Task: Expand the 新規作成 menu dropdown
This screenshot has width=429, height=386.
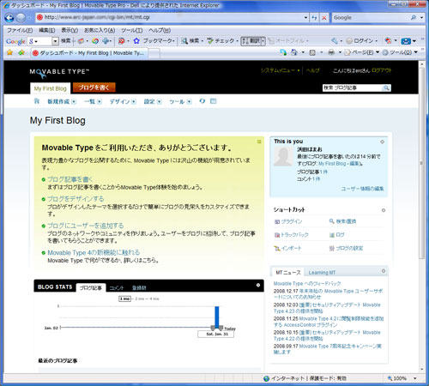Action: (74, 101)
